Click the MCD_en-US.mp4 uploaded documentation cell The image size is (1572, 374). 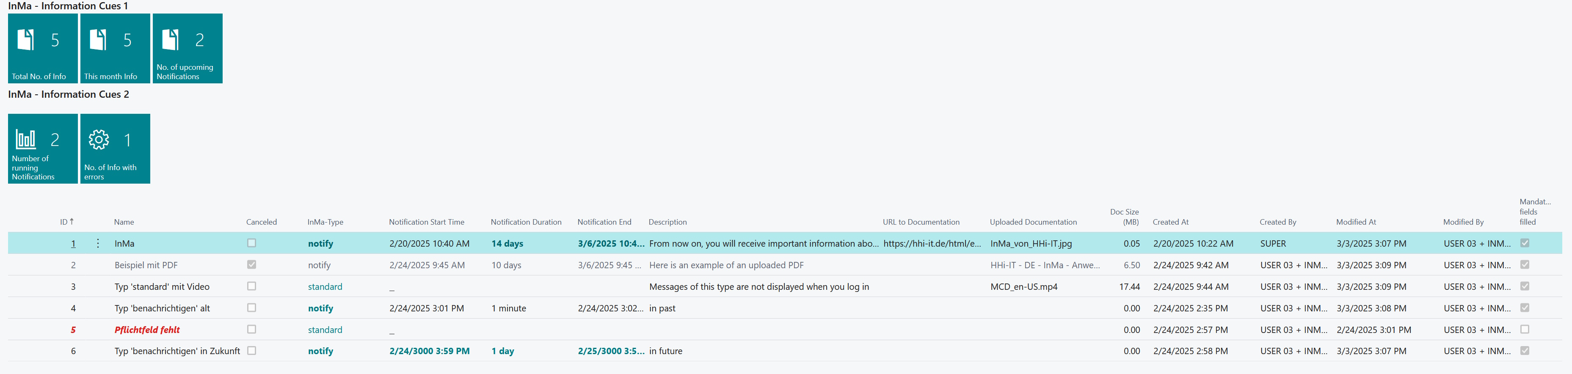[1023, 287]
